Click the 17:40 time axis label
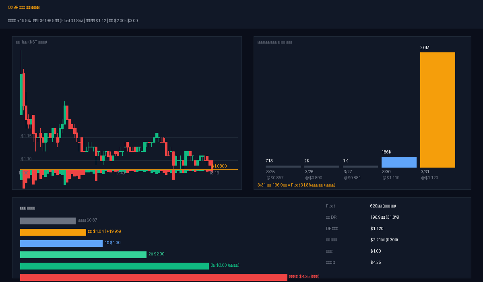The width and height of the screenshot is (483, 282). coord(120,173)
